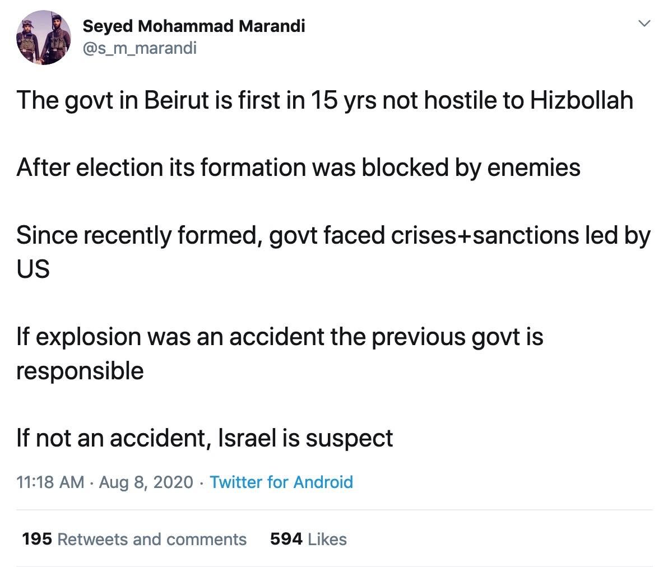The width and height of the screenshot is (668, 567).
Task: Select the line 'After election its formation was blocked'
Action: coord(298,168)
